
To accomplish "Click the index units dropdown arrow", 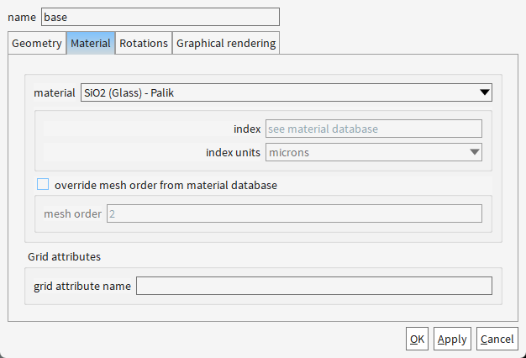I will click(475, 152).
